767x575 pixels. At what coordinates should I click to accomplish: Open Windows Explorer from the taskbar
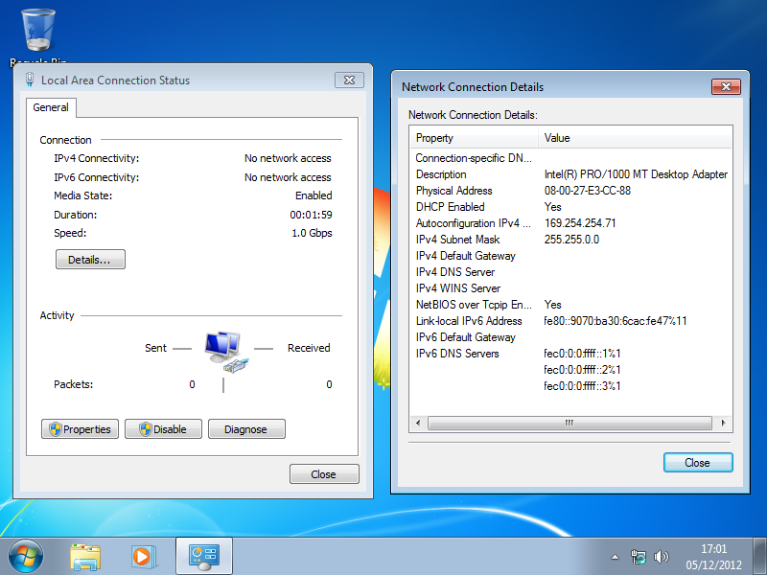point(85,556)
